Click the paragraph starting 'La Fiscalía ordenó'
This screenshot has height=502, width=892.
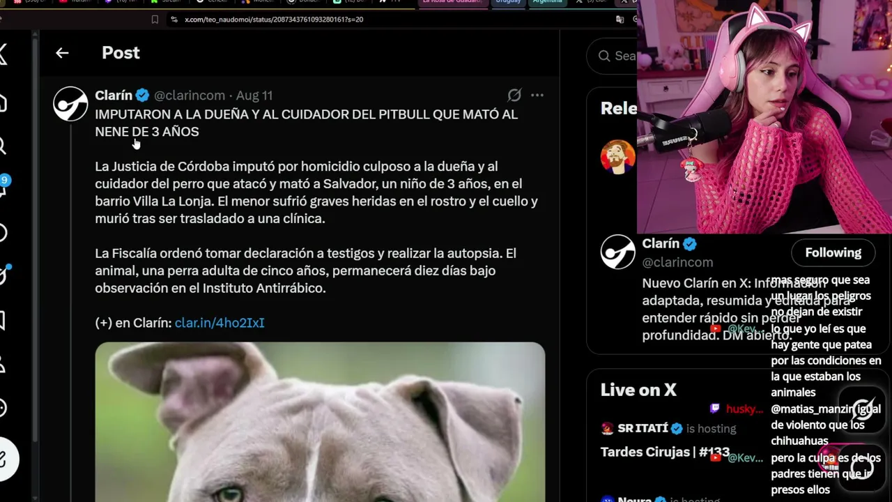coord(306,271)
